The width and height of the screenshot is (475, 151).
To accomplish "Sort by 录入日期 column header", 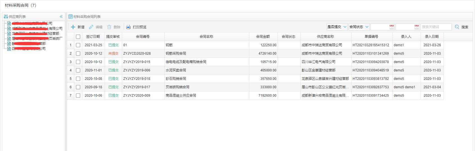I will [x=432, y=37].
